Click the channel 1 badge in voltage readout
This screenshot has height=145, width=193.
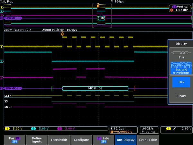pos(7,129)
